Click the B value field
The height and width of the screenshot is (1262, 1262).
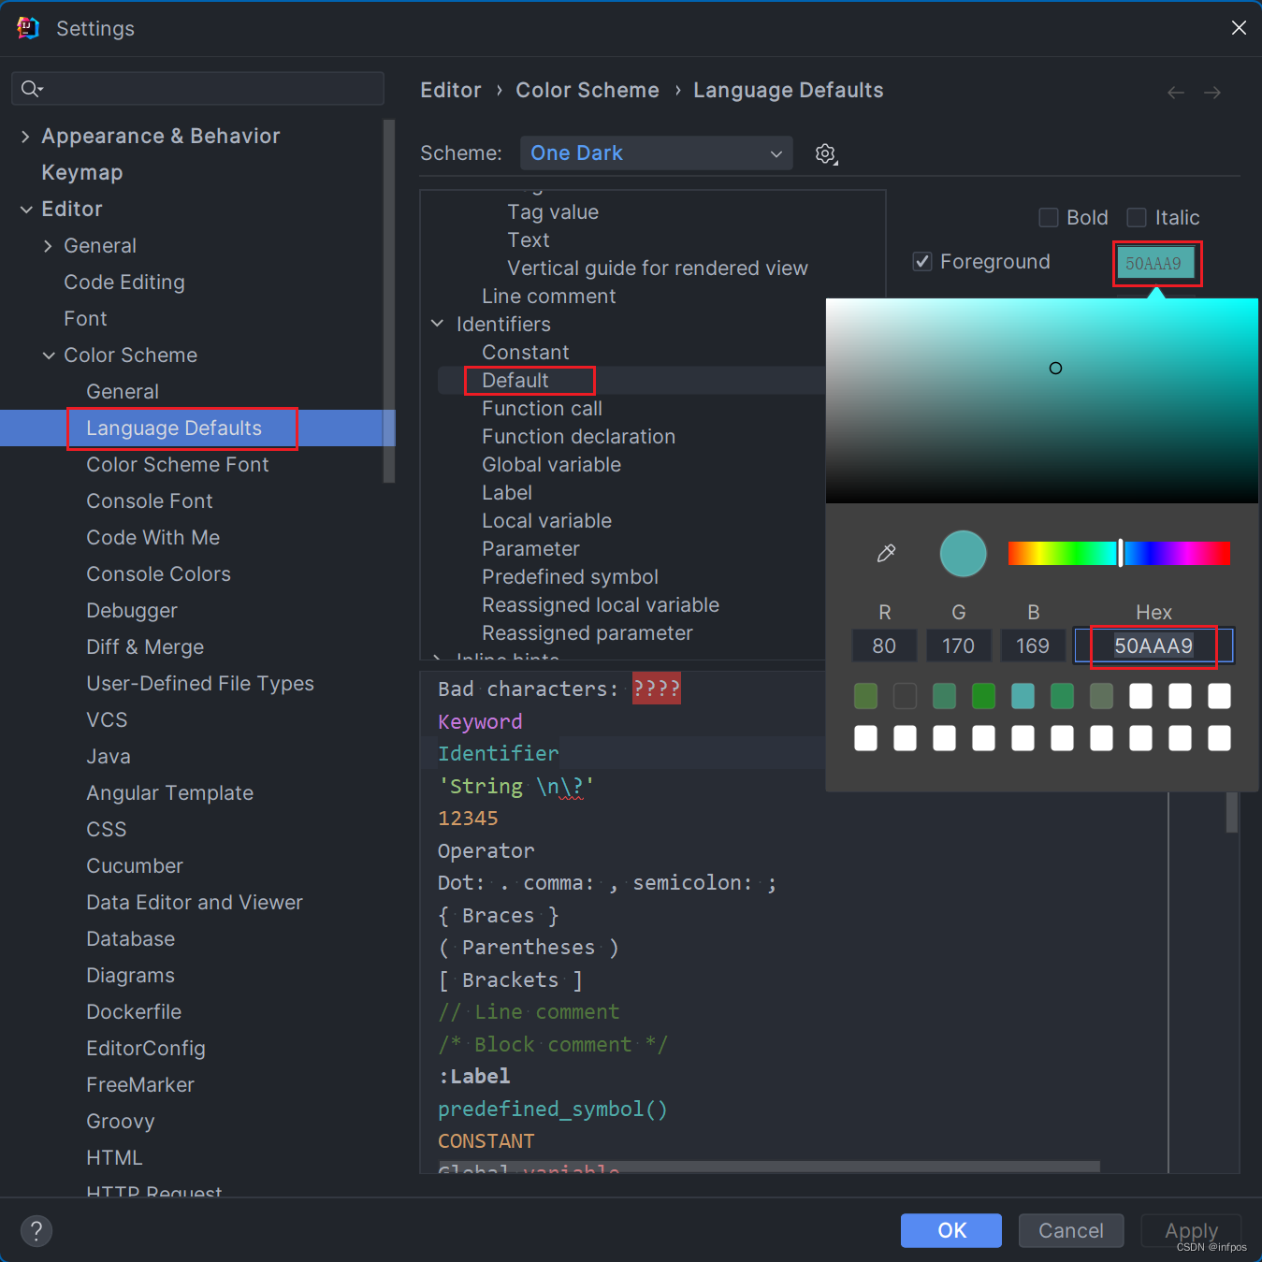(x=1033, y=646)
